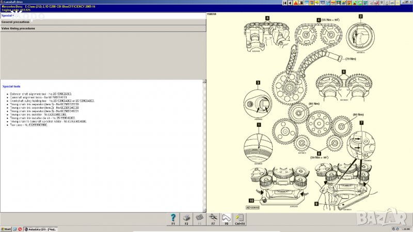Click the AD159610 diagram reference label

tap(253, 207)
